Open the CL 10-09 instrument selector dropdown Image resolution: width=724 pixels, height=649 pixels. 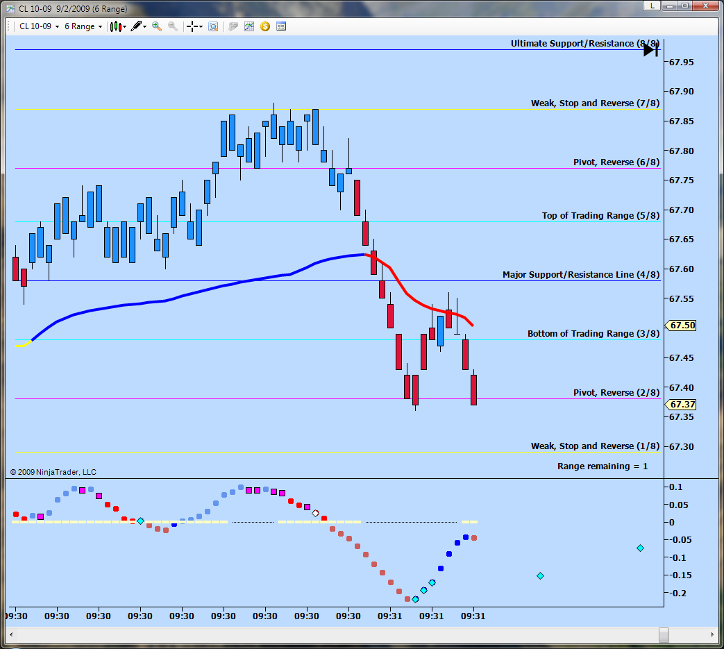click(40, 26)
